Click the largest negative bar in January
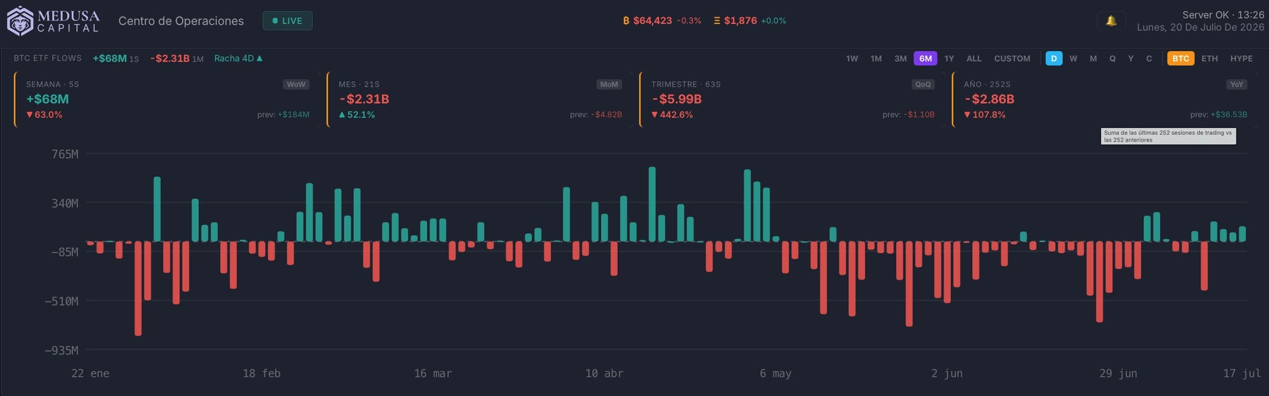The height and width of the screenshot is (396, 1269). coord(138,288)
